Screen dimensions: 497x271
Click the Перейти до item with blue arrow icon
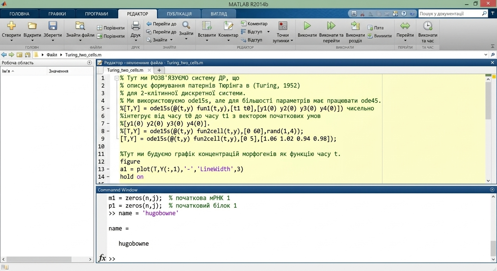pos(161,24)
